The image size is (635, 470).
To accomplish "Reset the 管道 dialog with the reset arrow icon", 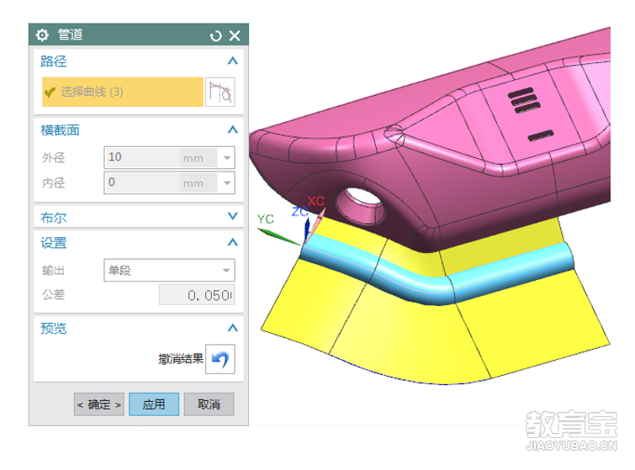I will pyautogui.click(x=216, y=35).
